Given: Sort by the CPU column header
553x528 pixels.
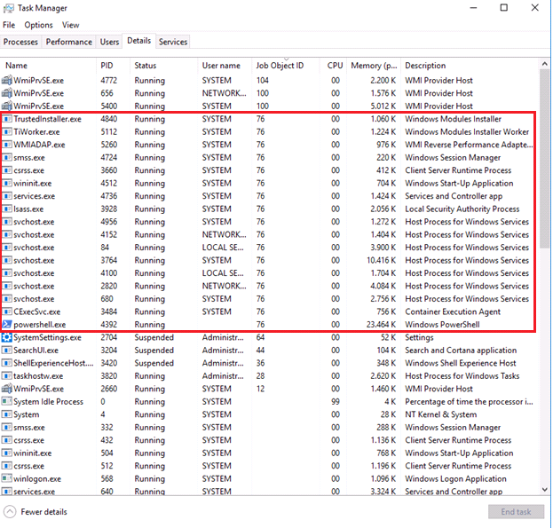Looking at the screenshot, I should pyautogui.click(x=333, y=66).
